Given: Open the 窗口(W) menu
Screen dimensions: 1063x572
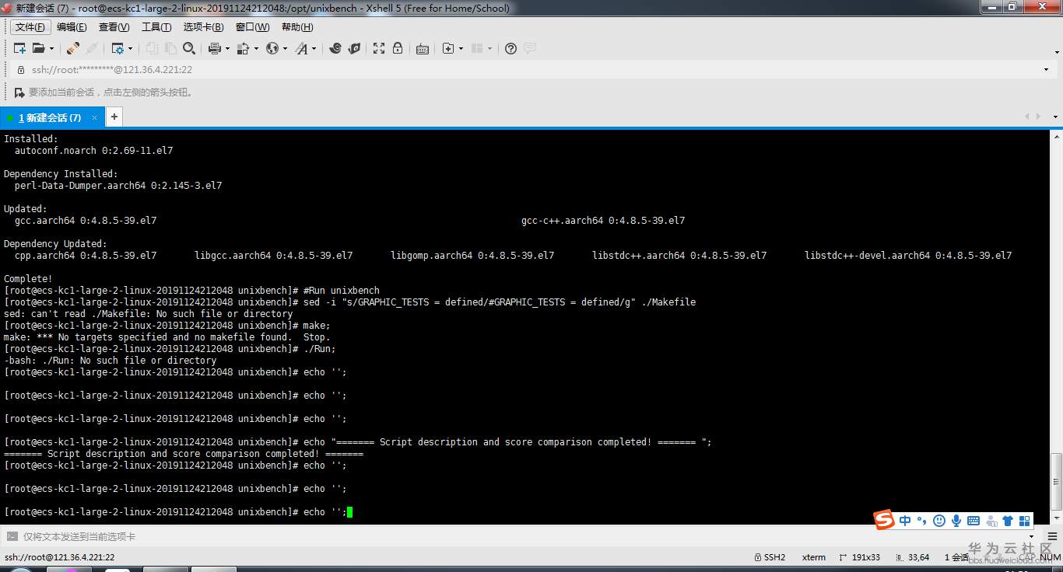Looking at the screenshot, I should (252, 27).
